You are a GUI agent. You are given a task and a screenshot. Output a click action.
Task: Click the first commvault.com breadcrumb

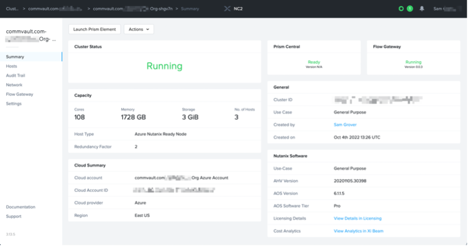55,9
